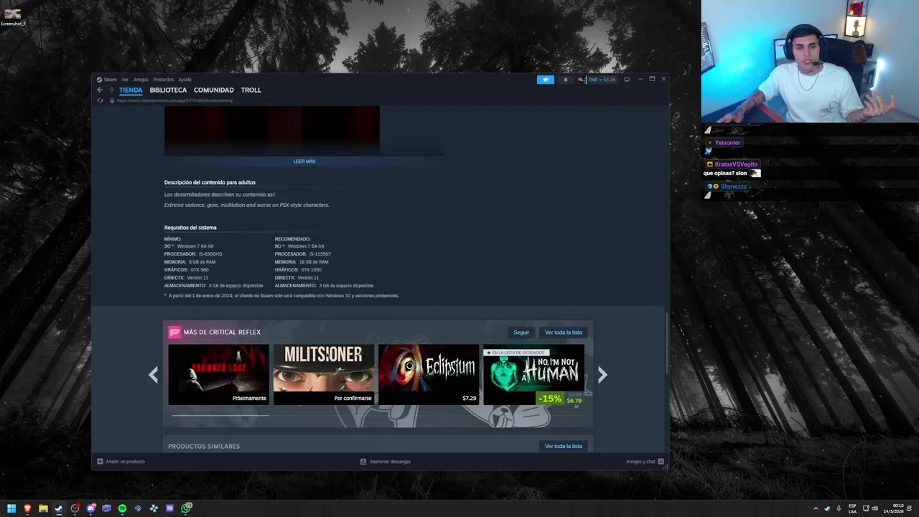919x517 pixels.
Task: Click the Próximamente label
Action: point(249,398)
